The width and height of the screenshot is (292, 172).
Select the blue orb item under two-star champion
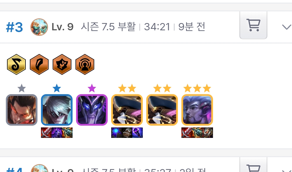pos(116,133)
